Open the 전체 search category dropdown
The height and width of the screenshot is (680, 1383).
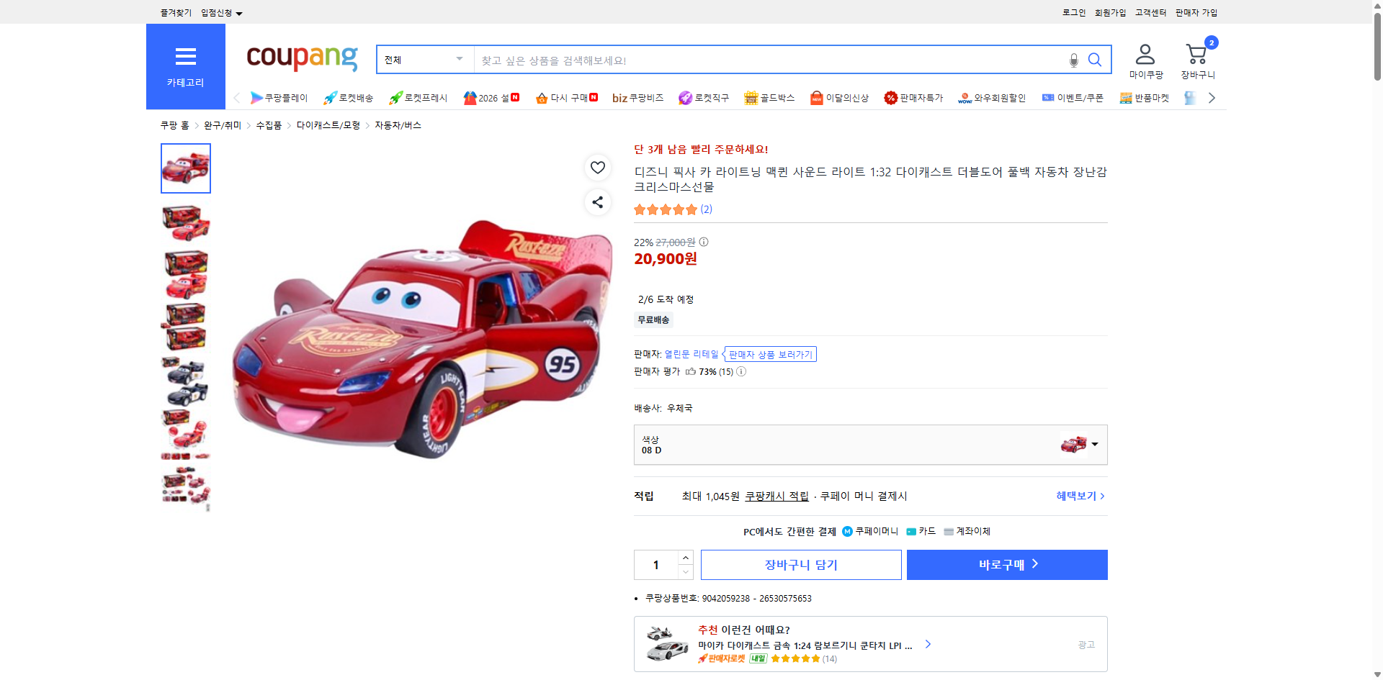coord(424,60)
